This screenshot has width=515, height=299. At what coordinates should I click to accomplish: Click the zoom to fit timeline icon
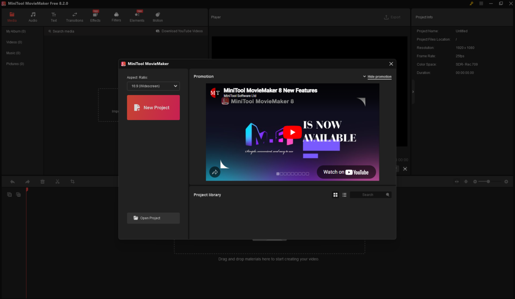(457, 181)
